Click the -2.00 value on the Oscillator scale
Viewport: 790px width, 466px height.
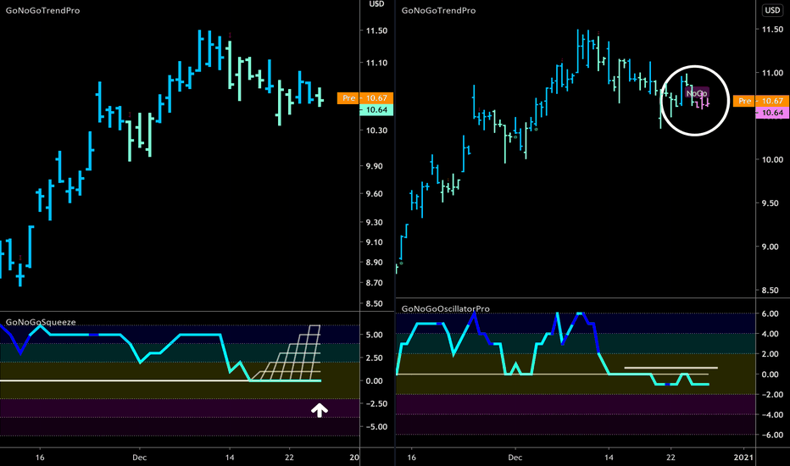[x=771, y=395]
